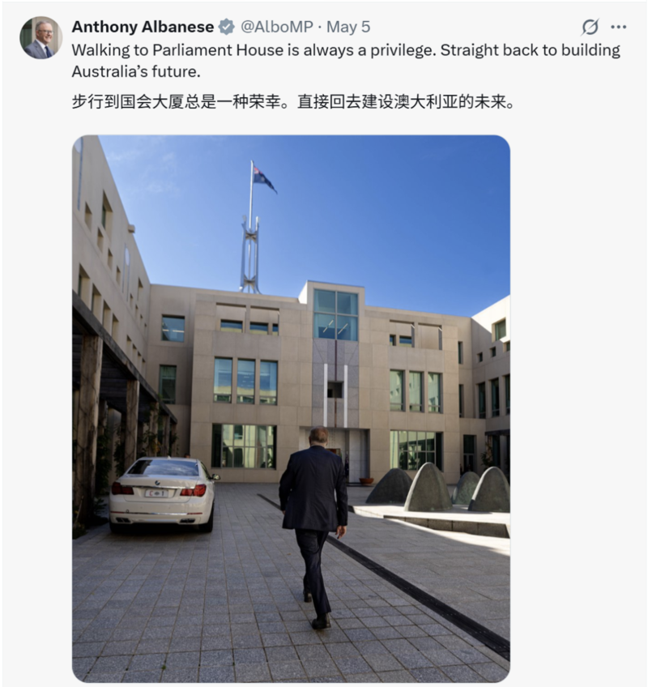Click the Chinese translation of the tweet

[x=293, y=101]
